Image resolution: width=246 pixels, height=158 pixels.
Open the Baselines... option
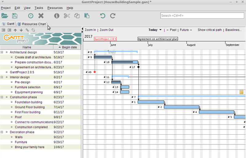pos(233,30)
